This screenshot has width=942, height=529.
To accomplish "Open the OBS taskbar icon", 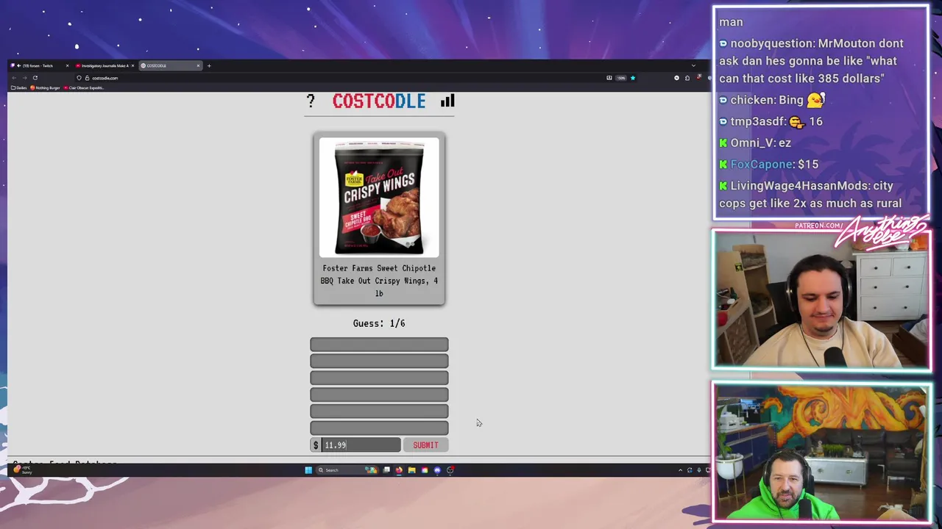I will (450, 470).
